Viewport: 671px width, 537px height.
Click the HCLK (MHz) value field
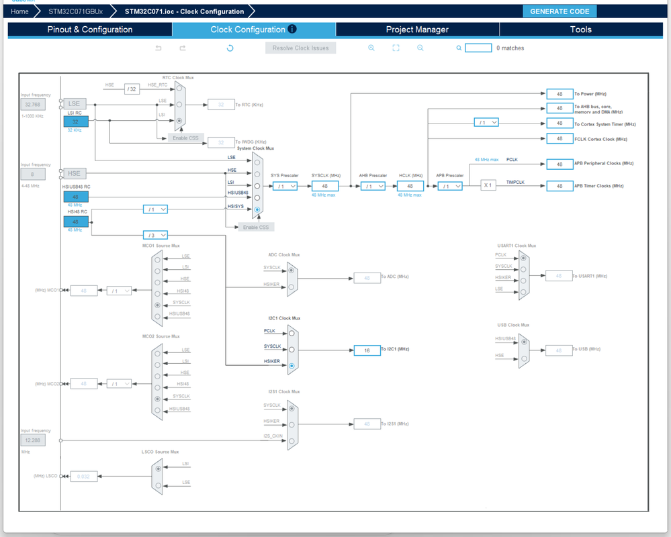tap(410, 186)
